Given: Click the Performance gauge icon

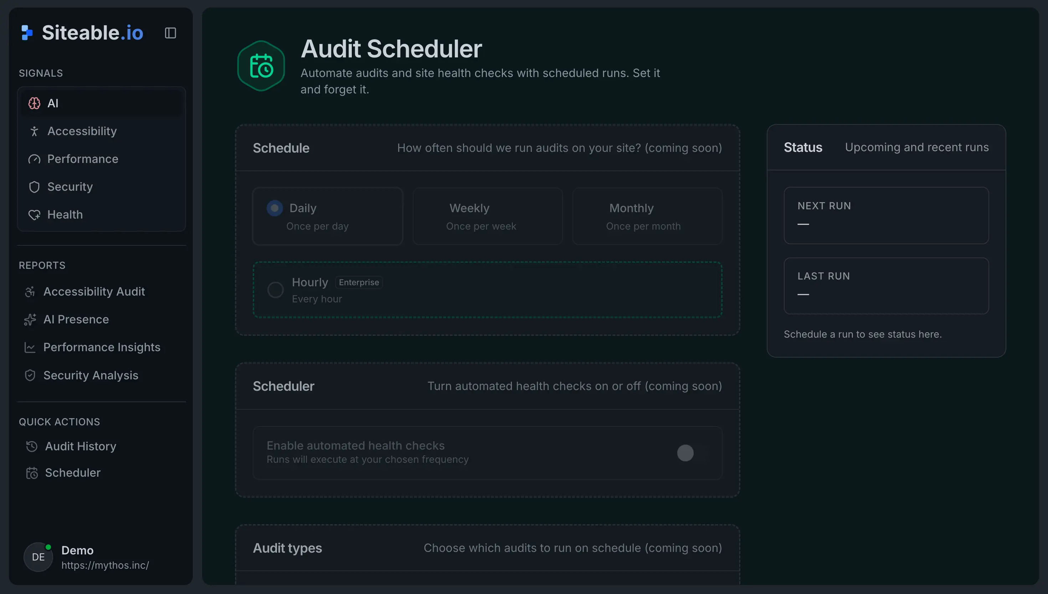Looking at the screenshot, I should (x=34, y=159).
